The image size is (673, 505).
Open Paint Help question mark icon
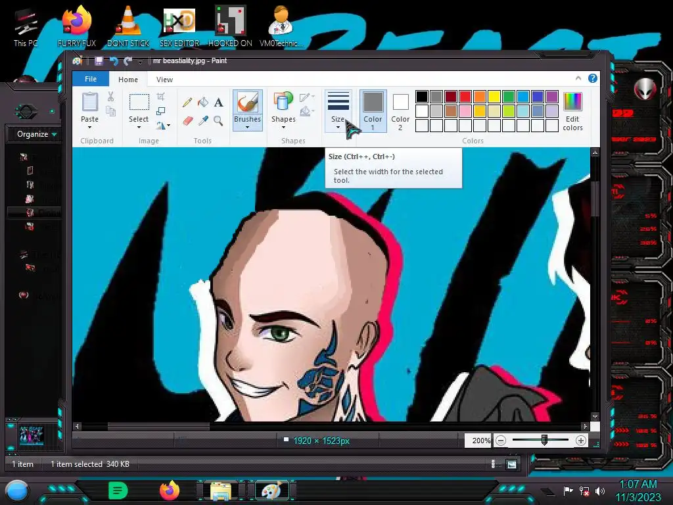[x=592, y=78]
